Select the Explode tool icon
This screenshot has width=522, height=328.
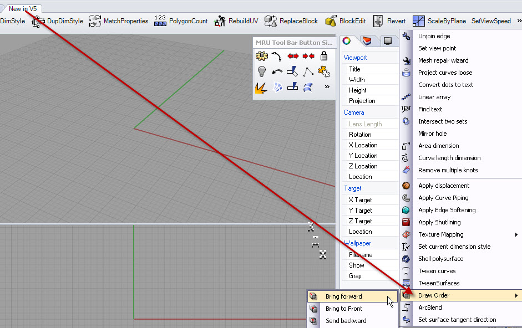pos(262,87)
